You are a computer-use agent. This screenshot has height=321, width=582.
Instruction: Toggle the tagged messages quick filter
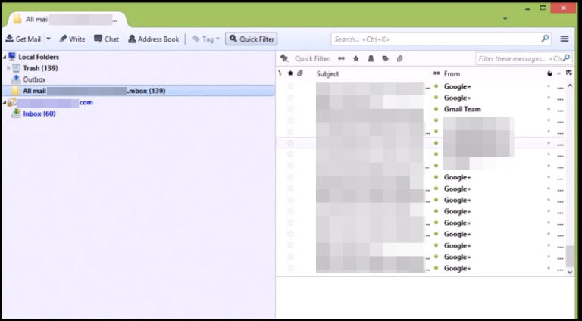pos(385,58)
